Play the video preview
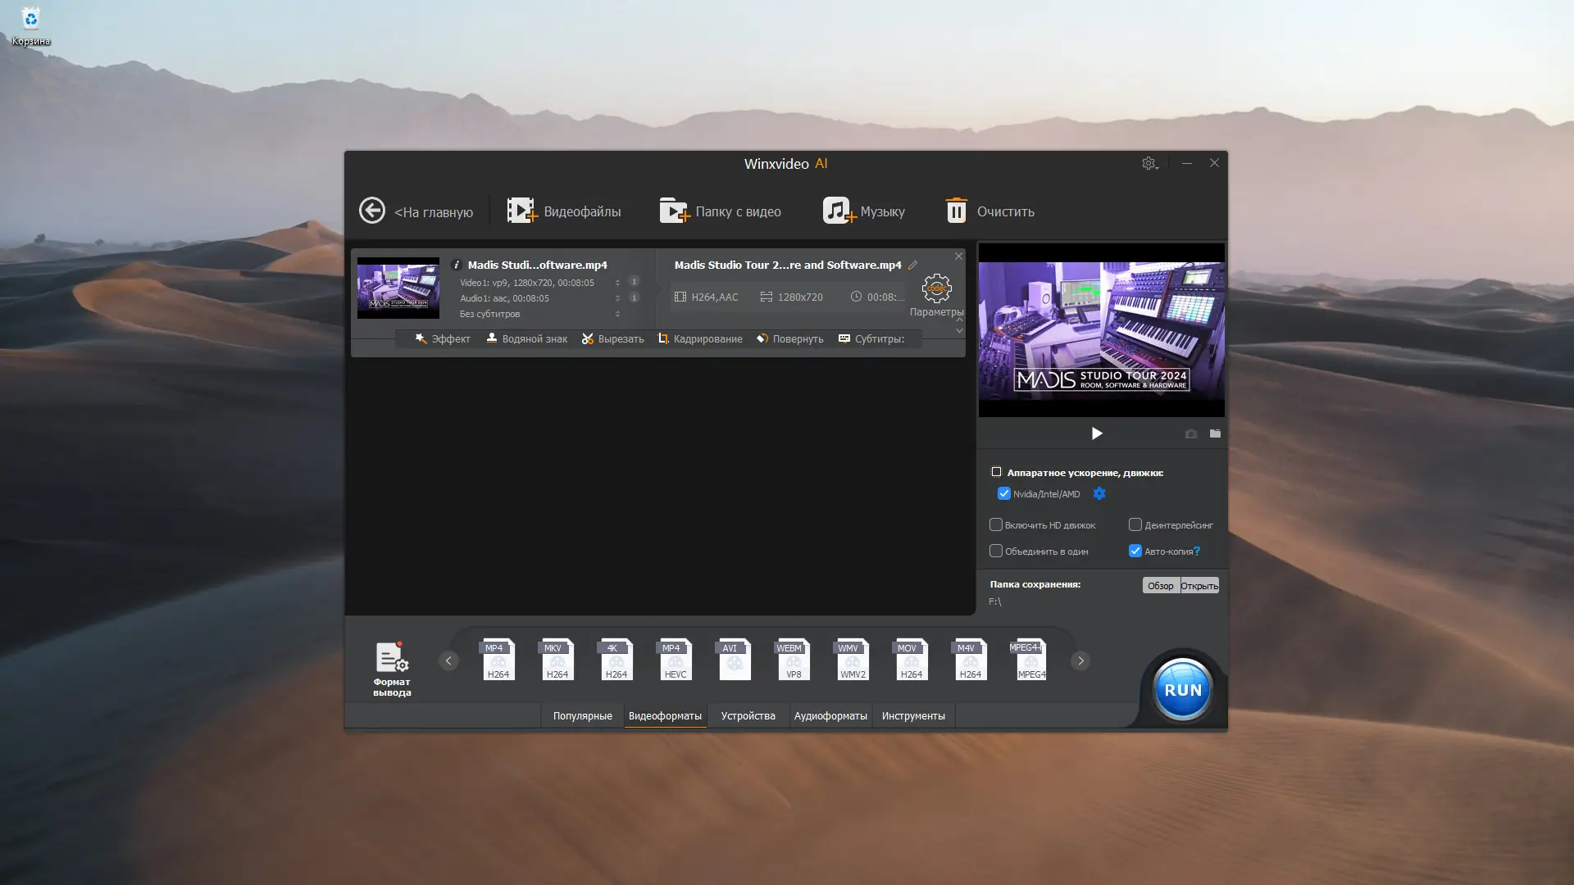Screen dimensions: 1574x885 point(1096,433)
